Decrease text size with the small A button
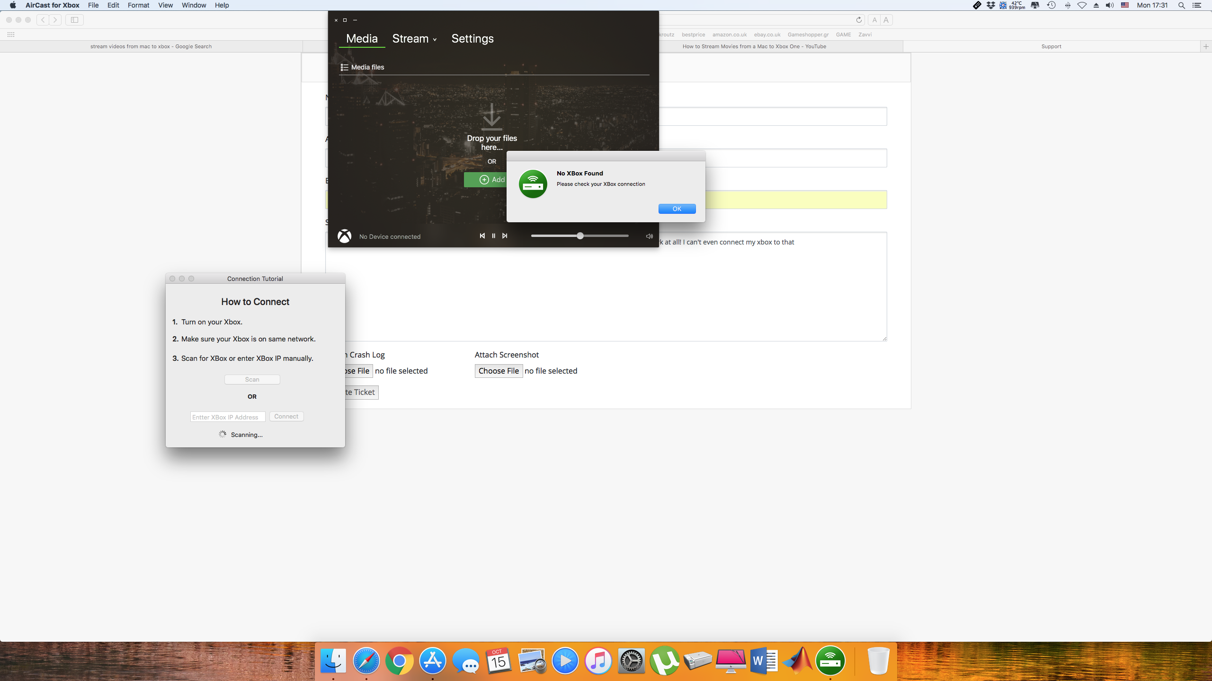The image size is (1212, 681). 874,20
